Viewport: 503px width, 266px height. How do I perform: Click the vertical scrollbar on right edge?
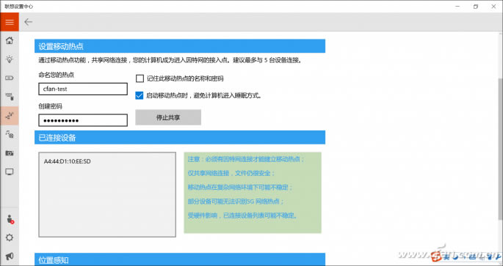pos(501,149)
